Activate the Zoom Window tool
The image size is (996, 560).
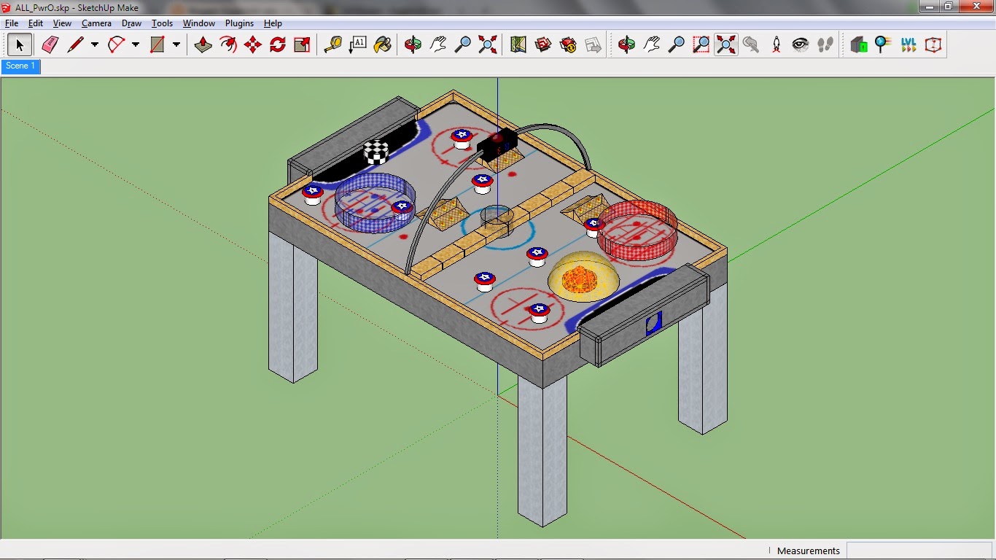tap(701, 45)
